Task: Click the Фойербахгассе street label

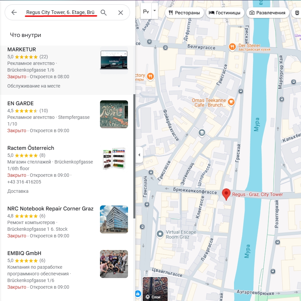Action: click(171, 125)
